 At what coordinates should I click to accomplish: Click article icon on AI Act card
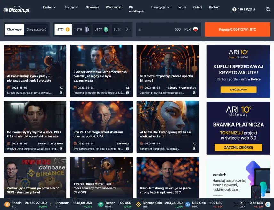click(194, 149)
